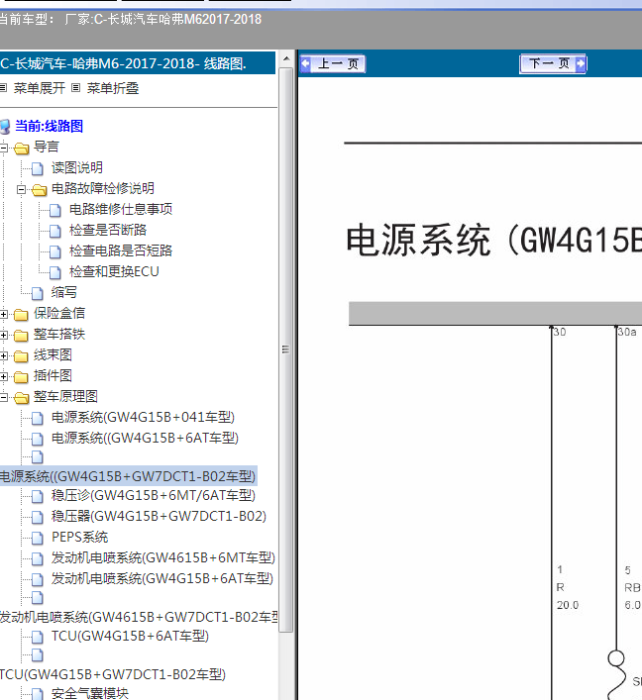Click the 当前:线路图 root node
The height and width of the screenshot is (700, 642).
[50, 126]
